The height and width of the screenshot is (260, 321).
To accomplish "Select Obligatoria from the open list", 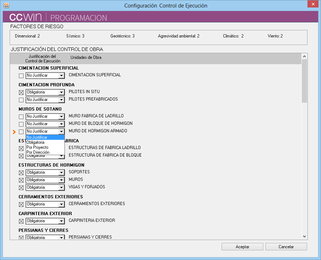I will point(36,142).
